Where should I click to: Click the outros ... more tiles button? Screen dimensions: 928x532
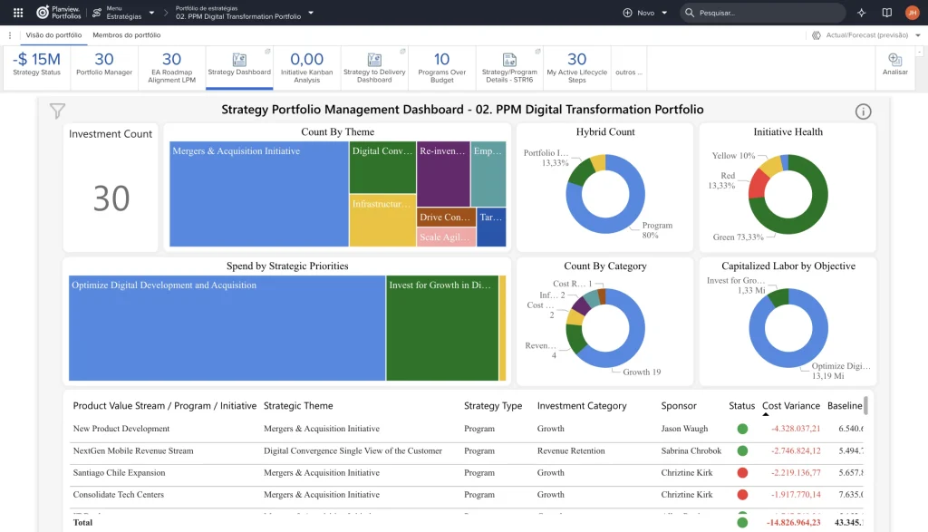[x=629, y=73]
